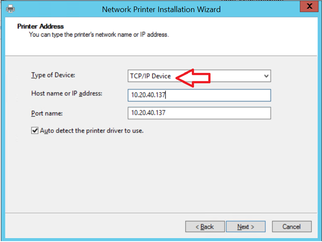Click the 'Host name or IP address:' label
Screen dimensions: 322x242
click(x=67, y=93)
